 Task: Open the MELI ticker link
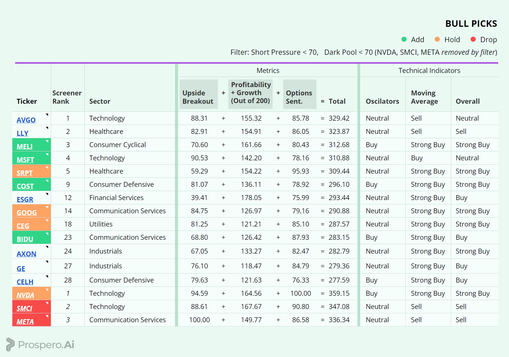coord(25,146)
